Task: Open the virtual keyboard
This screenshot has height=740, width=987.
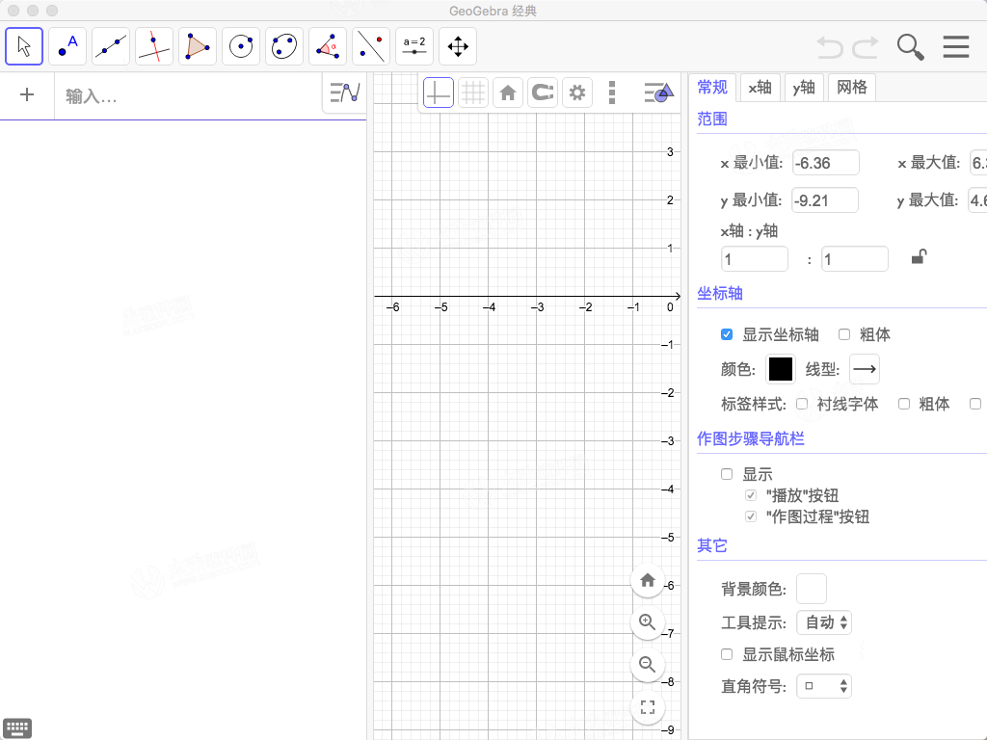Action: point(17,728)
